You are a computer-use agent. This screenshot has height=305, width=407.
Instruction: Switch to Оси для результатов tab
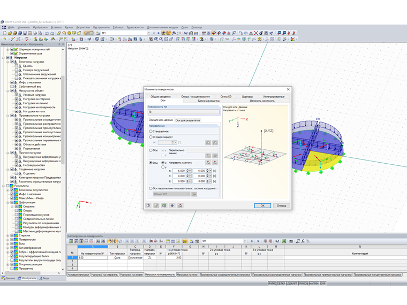click(188, 120)
